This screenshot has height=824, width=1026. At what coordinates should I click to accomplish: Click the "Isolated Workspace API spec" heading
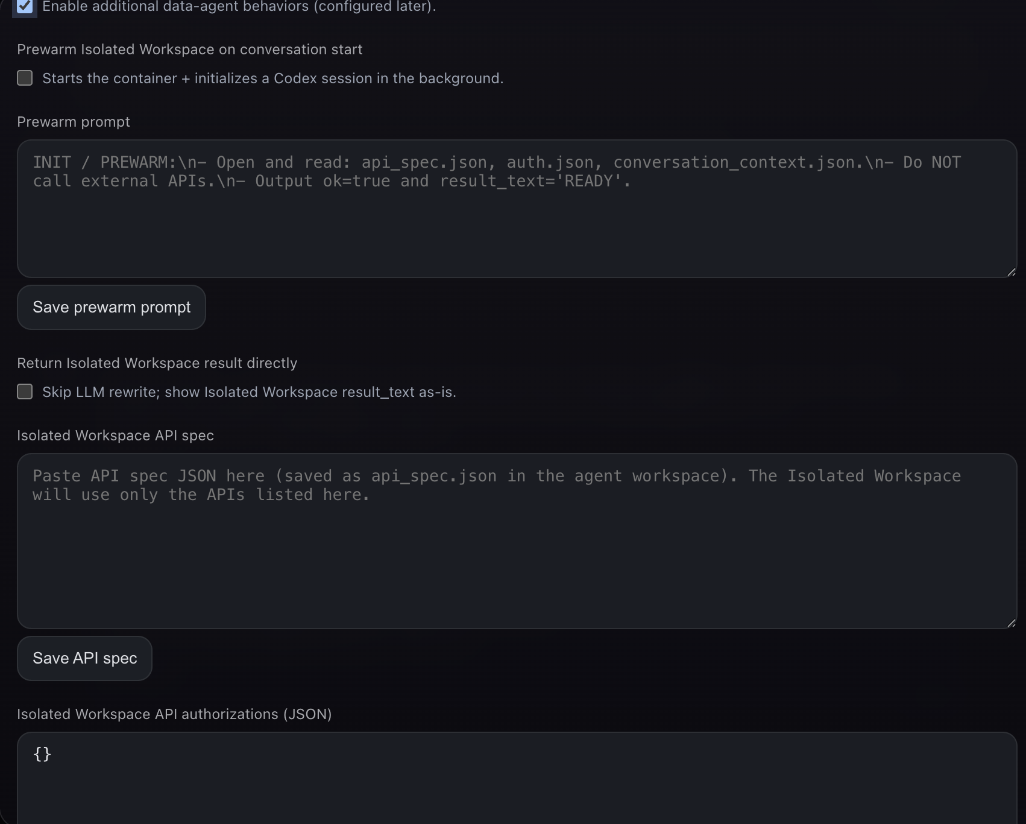coord(115,435)
